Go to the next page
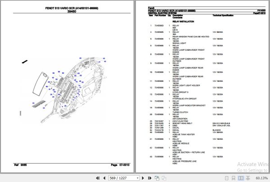 [143, 178]
